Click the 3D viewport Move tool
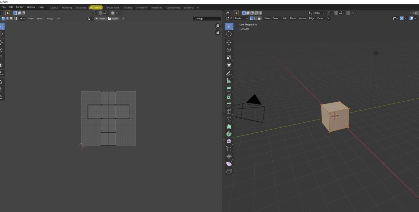 point(229,42)
